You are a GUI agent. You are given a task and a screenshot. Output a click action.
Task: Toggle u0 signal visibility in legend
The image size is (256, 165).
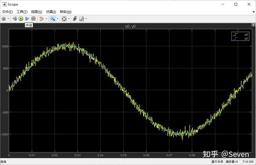(x=240, y=35)
